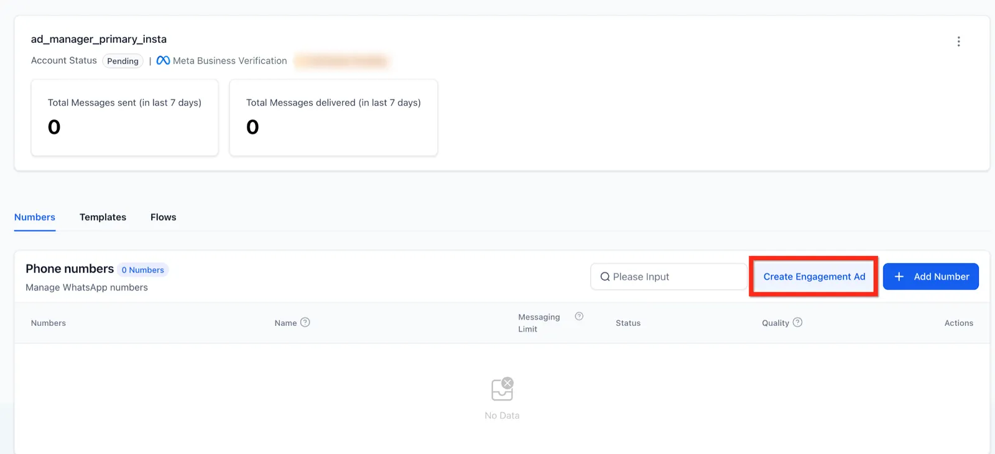This screenshot has width=995, height=454.
Task: Click the Name column help icon
Action: coord(305,322)
